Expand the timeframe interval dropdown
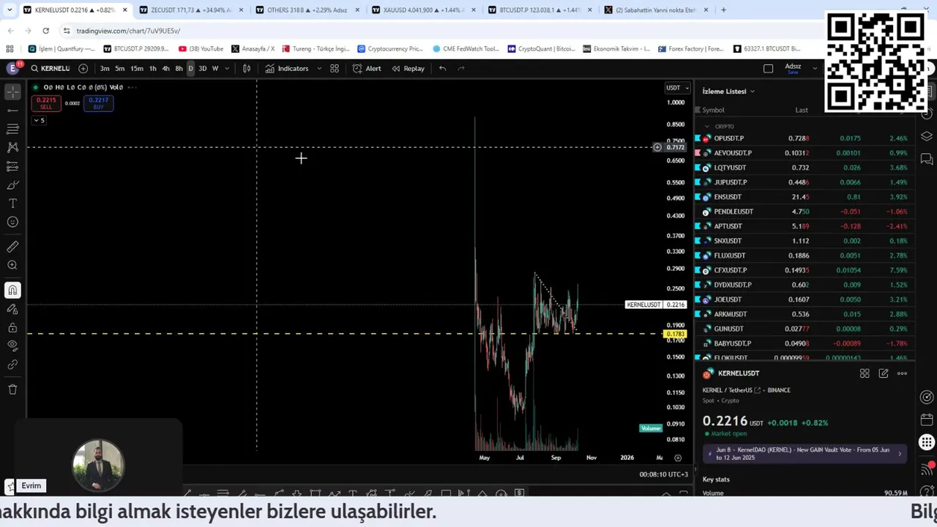This screenshot has width=937, height=527. (227, 68)
